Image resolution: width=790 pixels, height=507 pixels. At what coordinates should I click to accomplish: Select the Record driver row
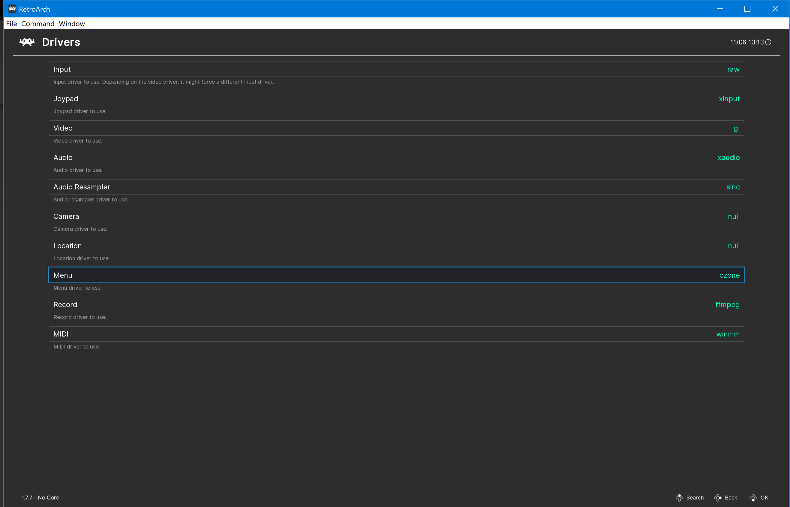(x=396, y=304)
